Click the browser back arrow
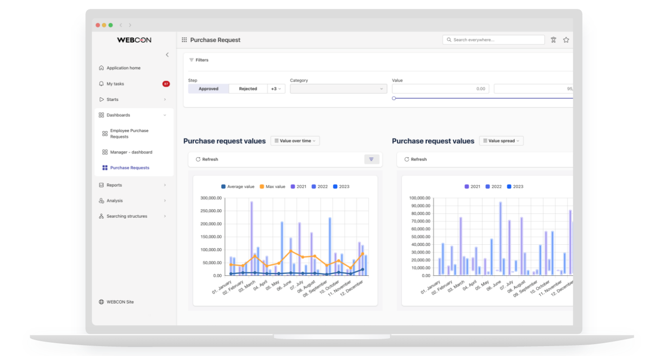664x356 pixels. [121, 25]
